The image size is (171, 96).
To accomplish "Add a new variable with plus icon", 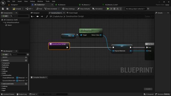I will 26,61.
